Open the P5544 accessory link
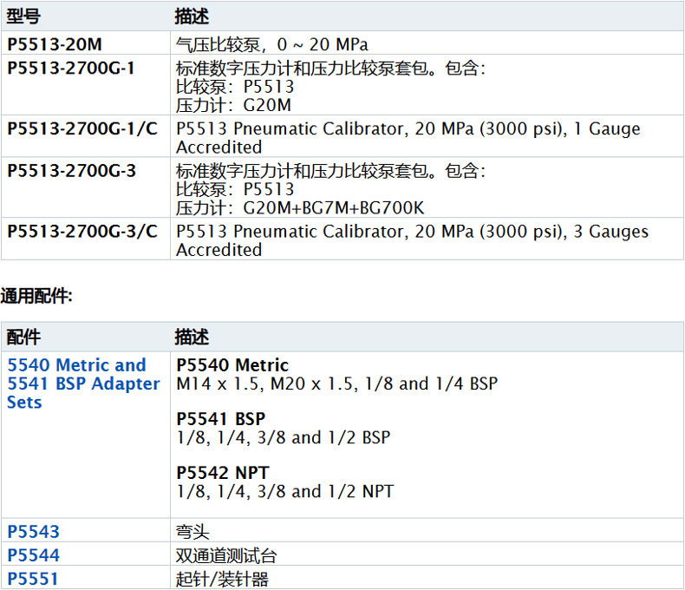Viewport: 685px width, 590px height. point(34,555)
